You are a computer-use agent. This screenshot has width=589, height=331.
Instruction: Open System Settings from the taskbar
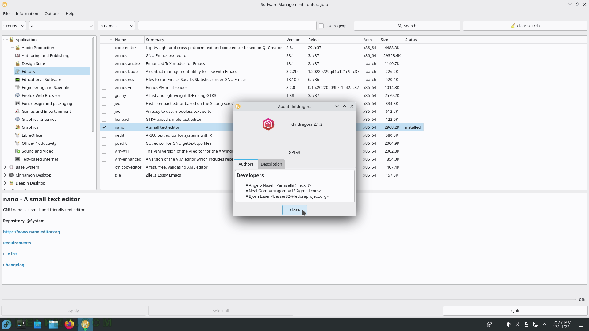21,324
